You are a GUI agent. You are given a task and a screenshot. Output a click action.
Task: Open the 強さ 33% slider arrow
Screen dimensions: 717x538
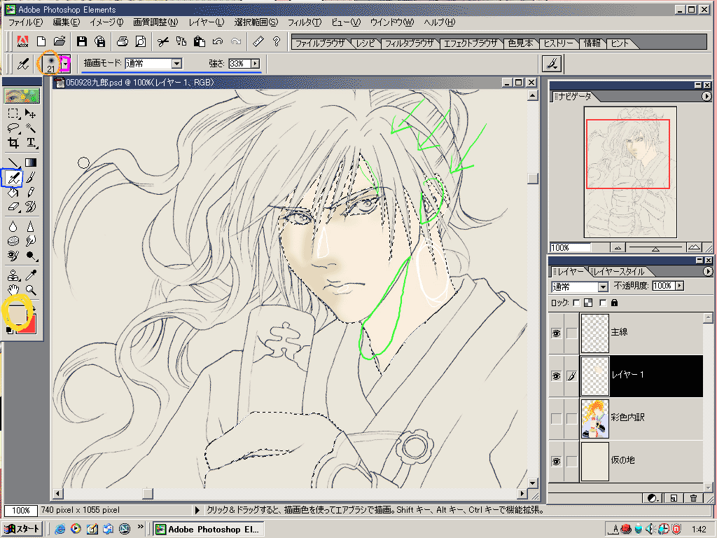[255, 64]
